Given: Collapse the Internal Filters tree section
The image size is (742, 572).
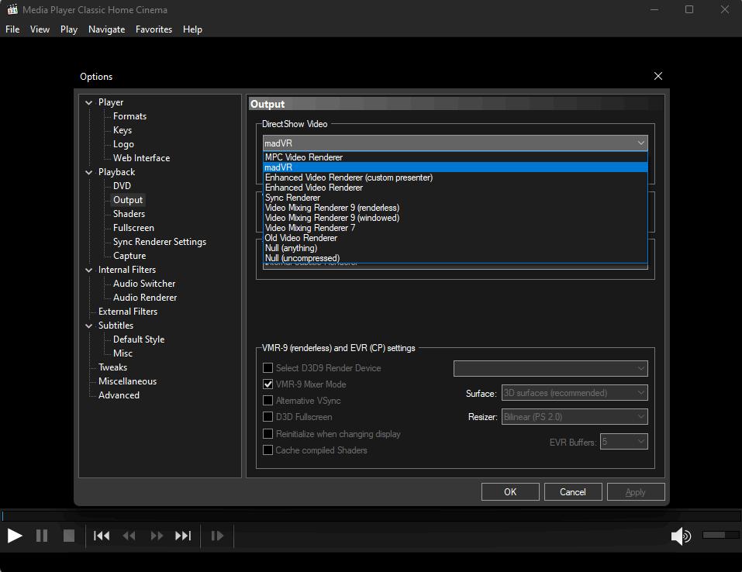Looking at the screenshot, I should pyautogui.click(x=89, y=270).
